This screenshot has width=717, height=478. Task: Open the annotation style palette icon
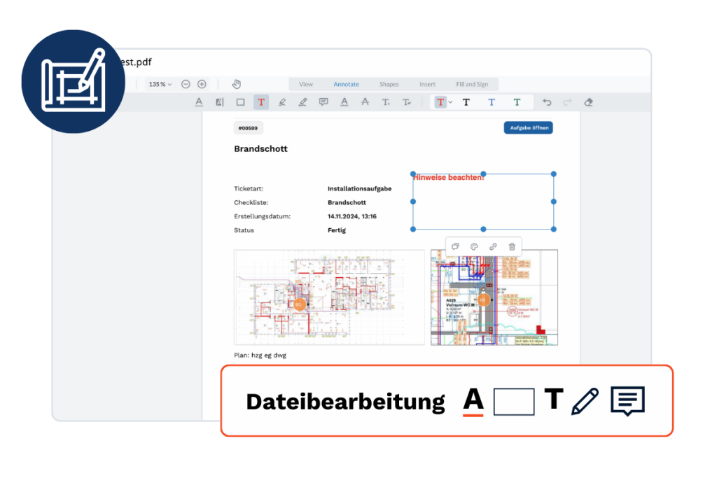pyautogui.click(x=474, y=246)
